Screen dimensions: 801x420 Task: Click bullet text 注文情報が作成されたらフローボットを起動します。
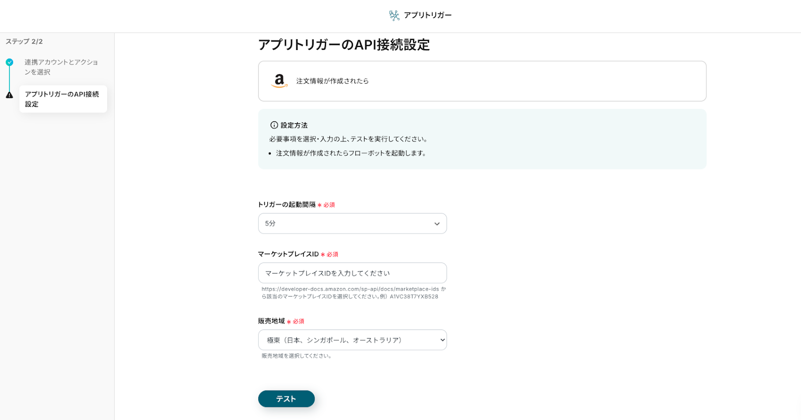(351, 153)
